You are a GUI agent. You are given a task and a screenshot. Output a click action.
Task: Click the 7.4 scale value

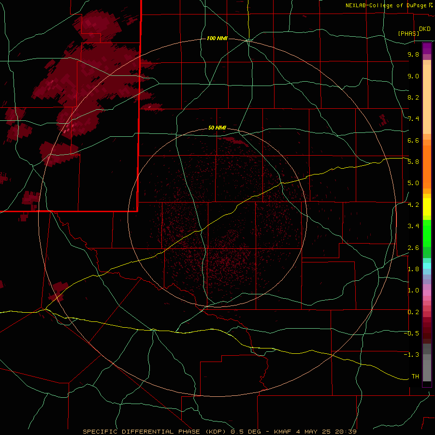click(x=413, y=119)
